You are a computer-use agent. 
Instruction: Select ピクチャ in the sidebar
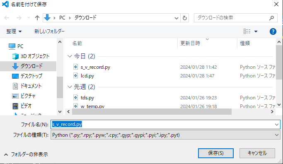pos(28,96)
